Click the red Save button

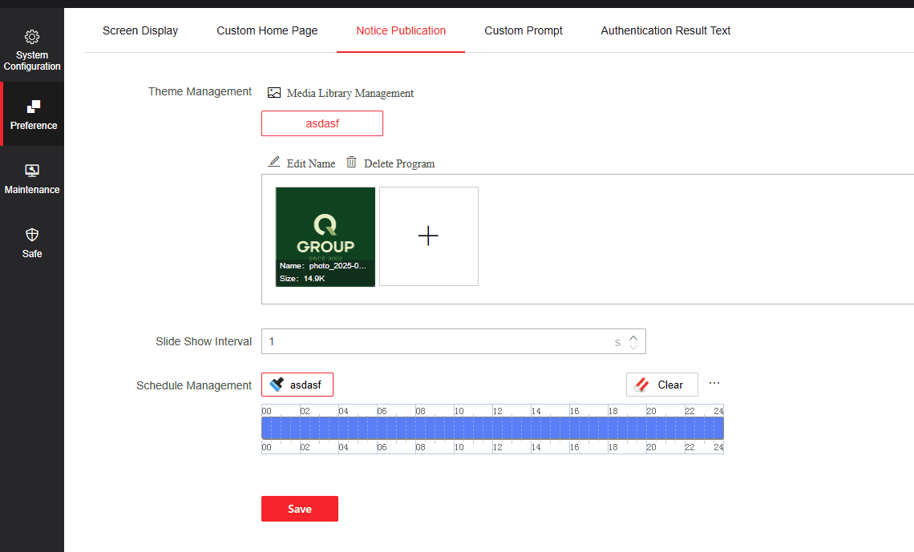tap(300, 509)
